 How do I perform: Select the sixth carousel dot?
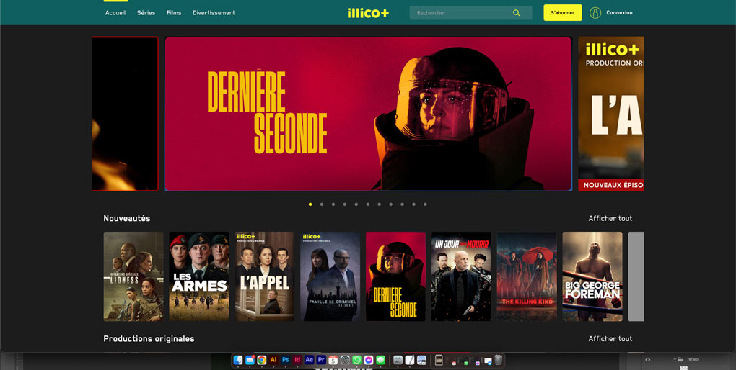(x=367, y=204)
